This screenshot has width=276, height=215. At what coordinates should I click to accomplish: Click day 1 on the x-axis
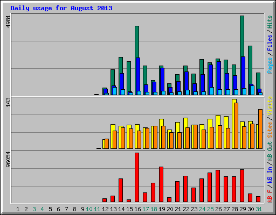[18, 209]
